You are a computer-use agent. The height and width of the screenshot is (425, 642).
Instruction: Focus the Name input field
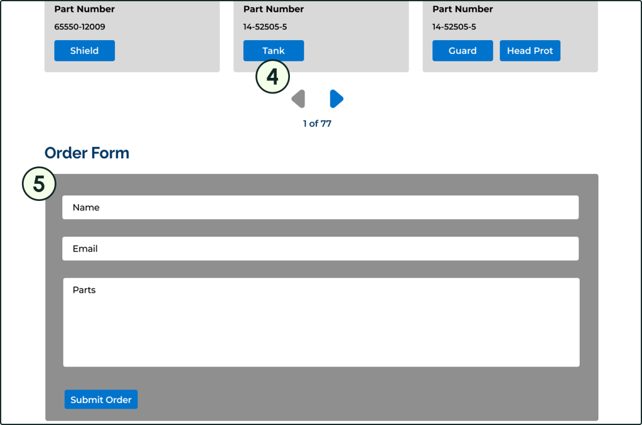point(320,207)
